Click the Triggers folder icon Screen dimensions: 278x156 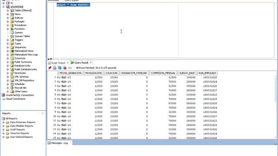tap(12, 40)
